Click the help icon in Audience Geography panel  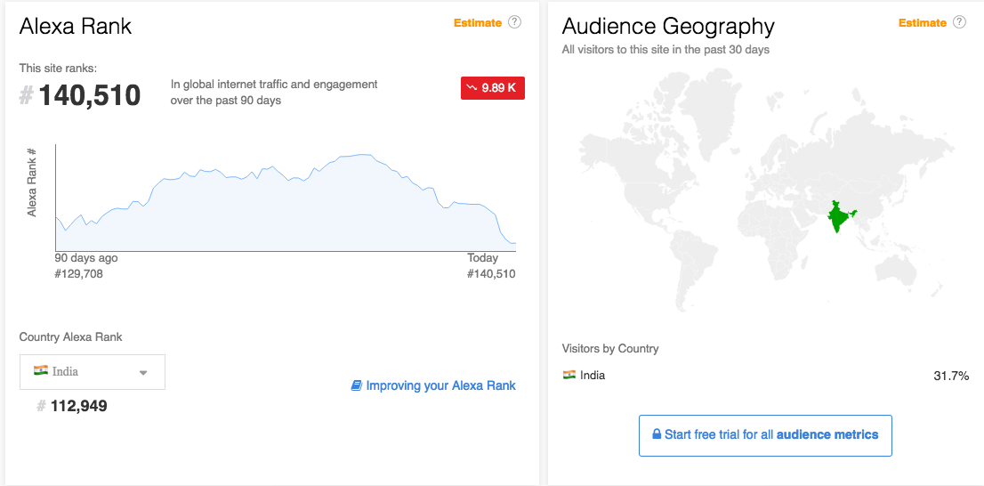[x=959, y=22]
